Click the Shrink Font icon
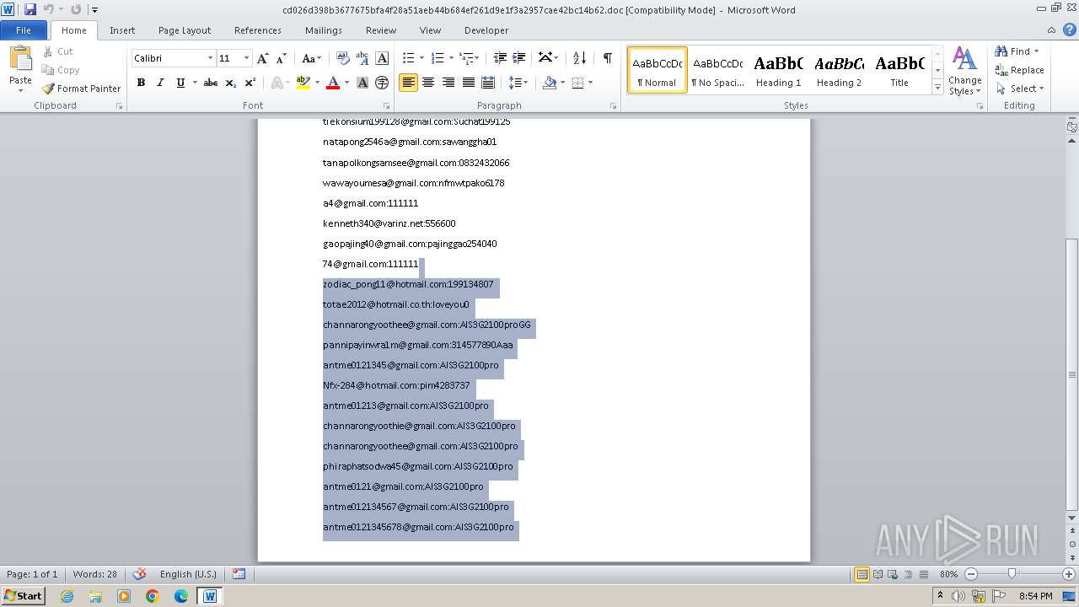This screenshot has width=1079, height=607. pos(281,58)
